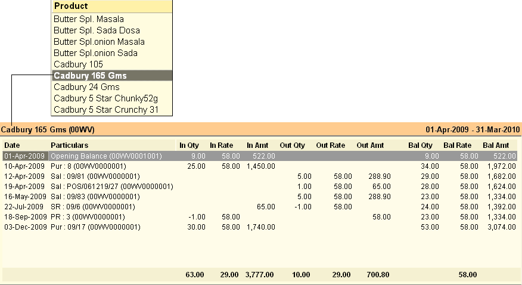Click In Amt value 1,450.00

click(261, 166)
